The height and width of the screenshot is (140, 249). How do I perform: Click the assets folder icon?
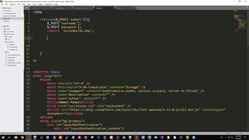click(6, 37)
